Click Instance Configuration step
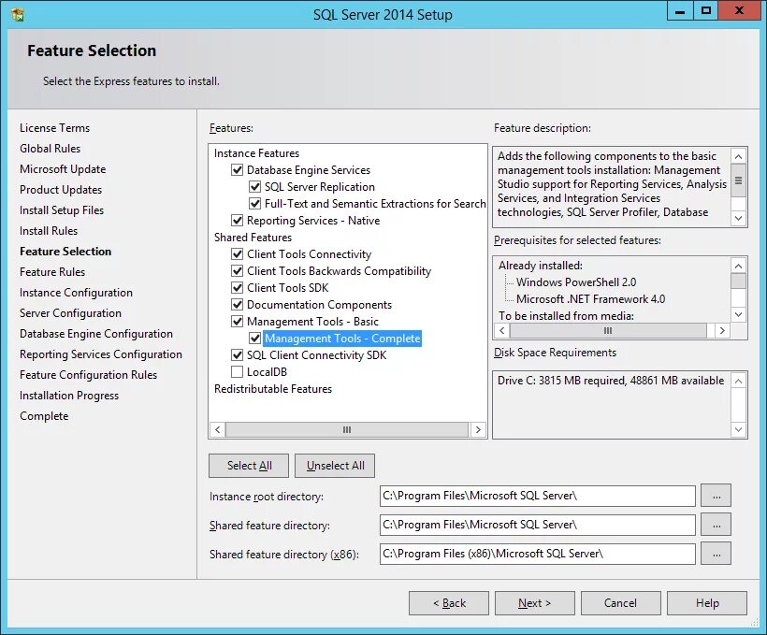The image size is (767, 635). point(76,293)
